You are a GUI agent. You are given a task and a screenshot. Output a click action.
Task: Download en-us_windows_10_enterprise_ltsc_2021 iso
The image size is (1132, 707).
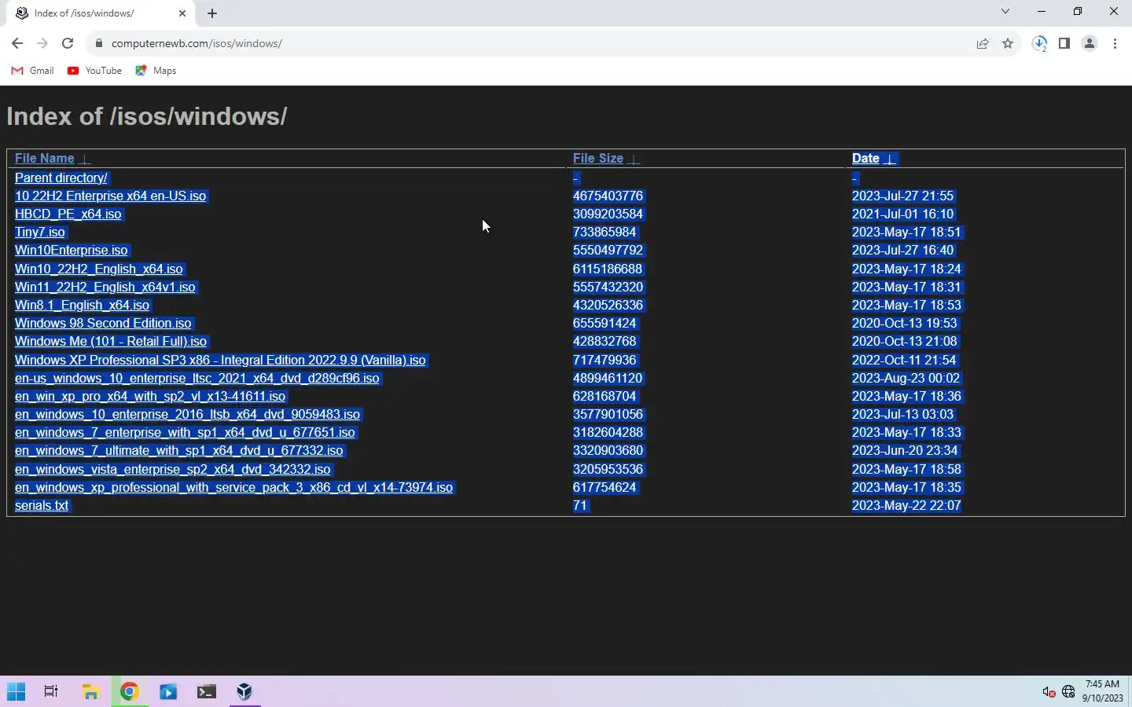coord(197,379)
